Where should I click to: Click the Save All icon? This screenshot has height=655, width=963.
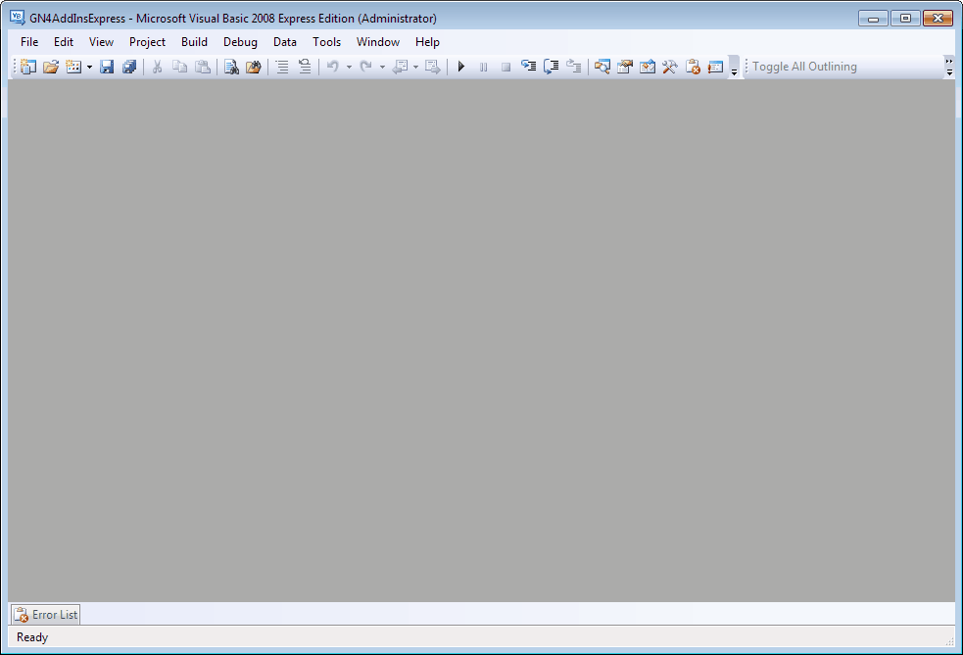[129, 67]
